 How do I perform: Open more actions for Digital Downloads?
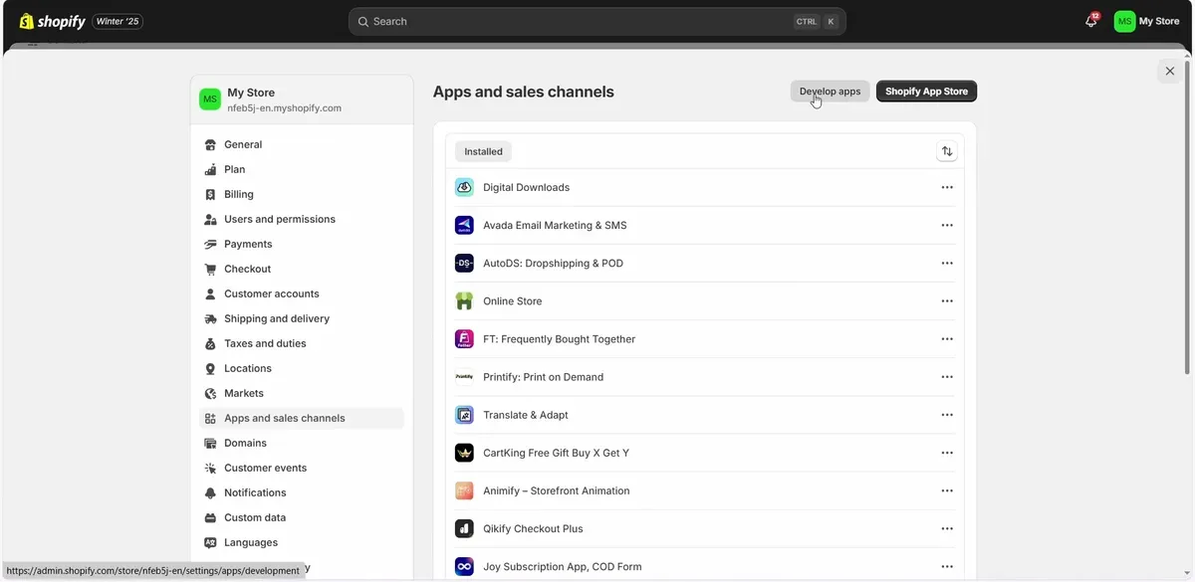pyautogui.click(x=947, y=187)
